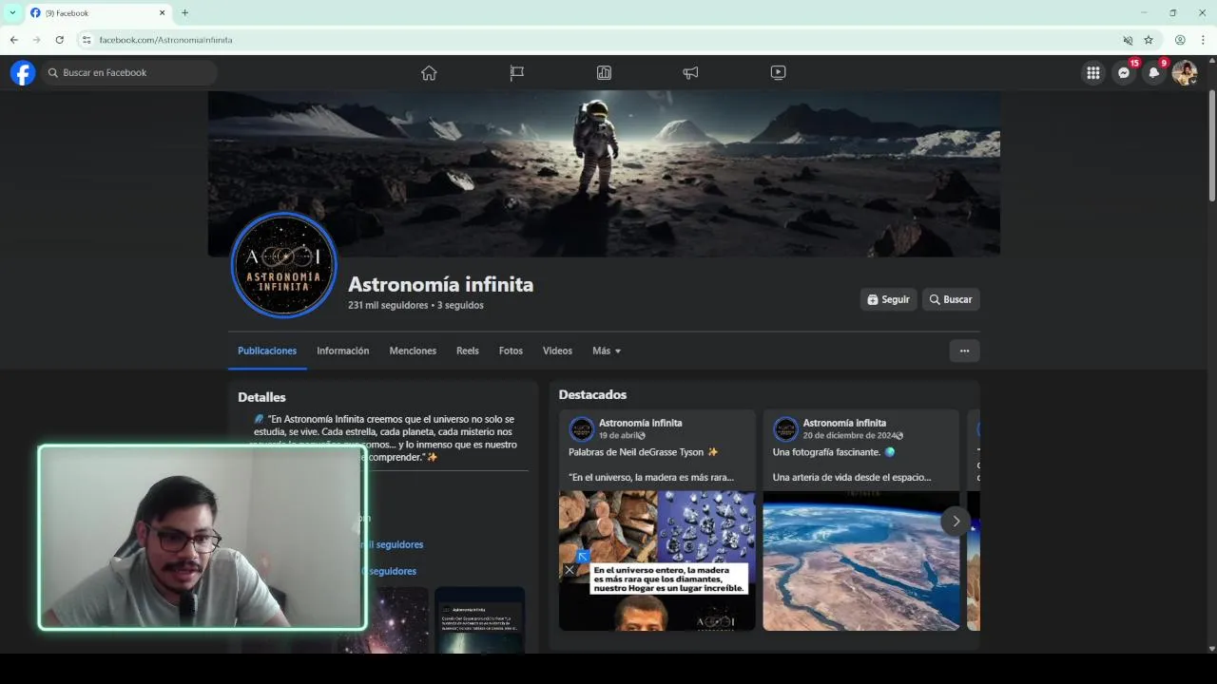Click inside Buscar en Facebook search field
This screenshot has height=684, width=1217.
[x=128, y=72]
